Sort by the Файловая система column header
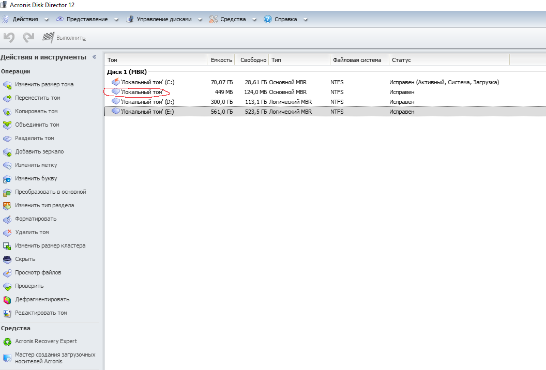546x370 pixels. point(359,60)
